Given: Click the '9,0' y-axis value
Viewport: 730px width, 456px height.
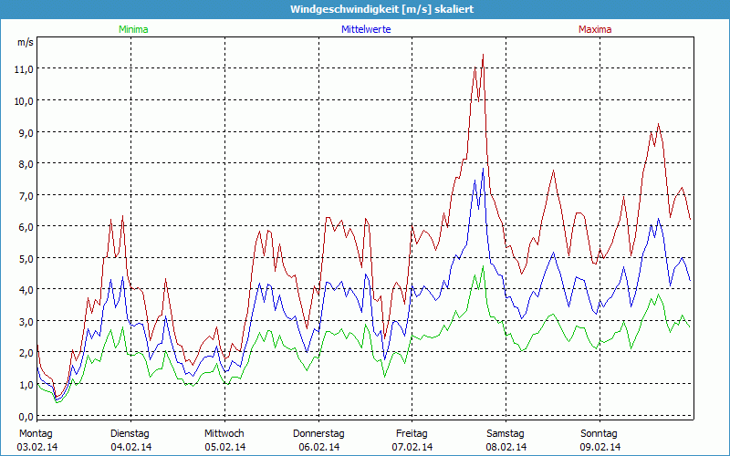Looking at the screenshot, I should [x=26, y=132].
